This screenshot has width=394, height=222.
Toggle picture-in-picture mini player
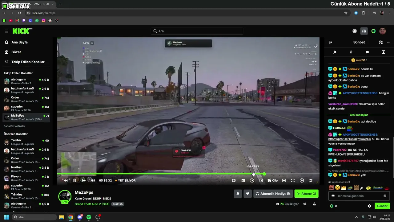click(x=261, y=180)
